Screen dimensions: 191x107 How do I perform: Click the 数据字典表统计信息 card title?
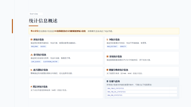[119, 70]
